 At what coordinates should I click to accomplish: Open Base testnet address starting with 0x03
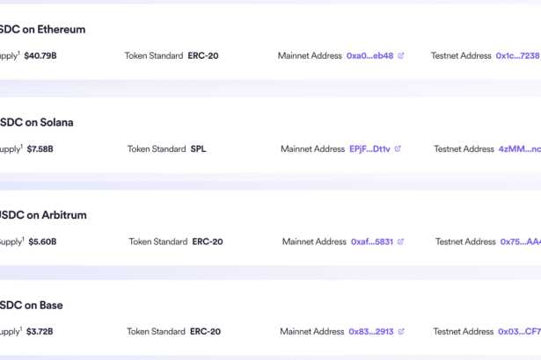click(x=519, y=332)
